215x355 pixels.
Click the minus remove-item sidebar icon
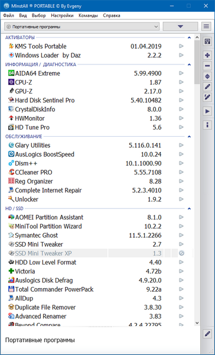coord(207,66)
